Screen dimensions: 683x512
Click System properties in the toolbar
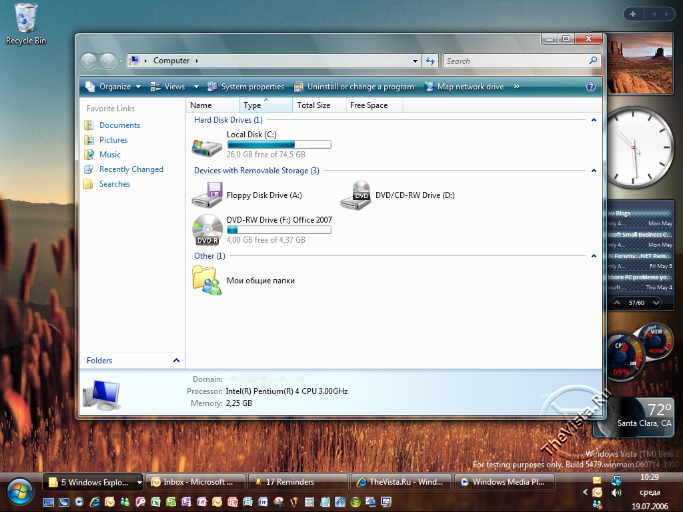[x=245, y=87]
